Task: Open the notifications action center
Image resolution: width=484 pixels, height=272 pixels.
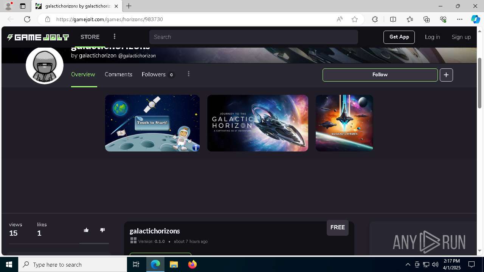Action: pos(472,264)
